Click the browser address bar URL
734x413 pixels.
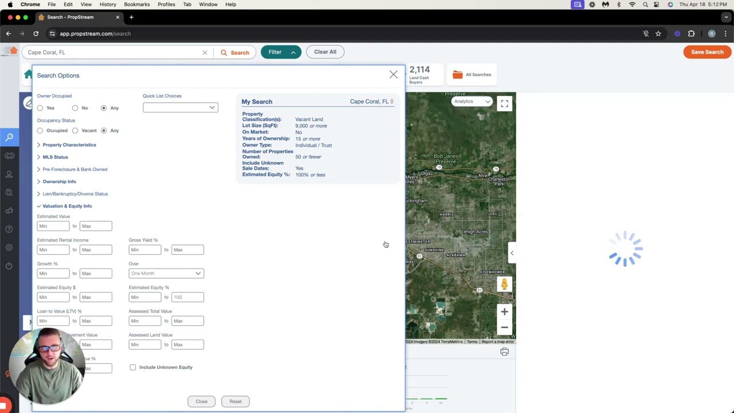click(95, 34)
